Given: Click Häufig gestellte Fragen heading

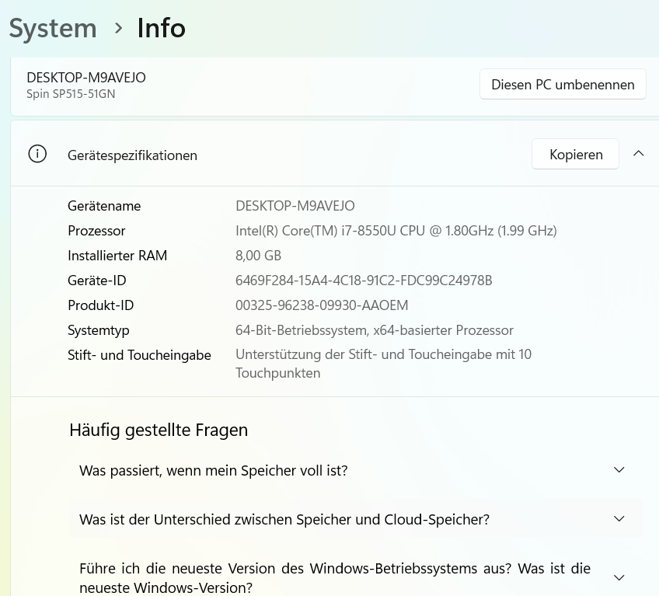Looking at the screenshot, I should pos(159,430).
